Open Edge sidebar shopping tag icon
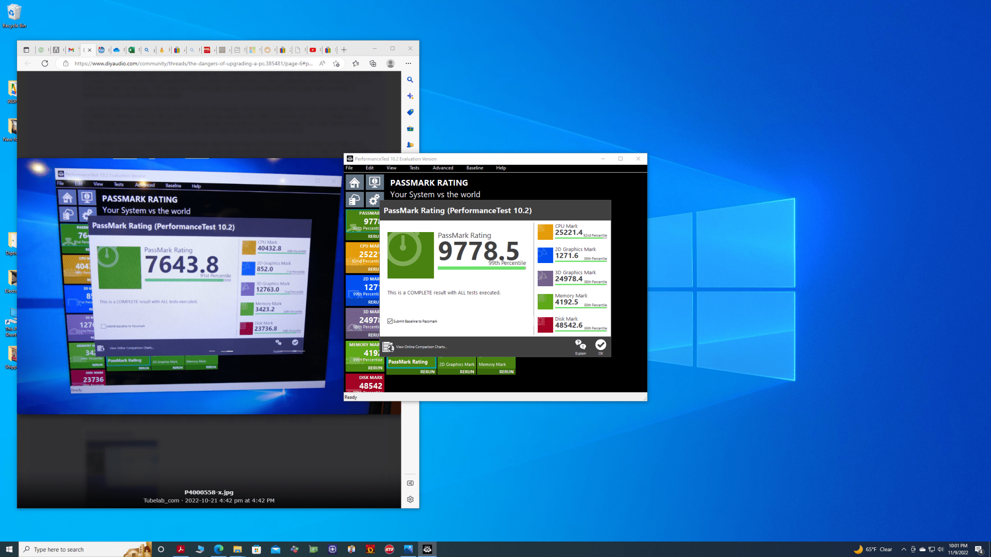This screenshot has width=991, height=557. [x=410, y=112]
